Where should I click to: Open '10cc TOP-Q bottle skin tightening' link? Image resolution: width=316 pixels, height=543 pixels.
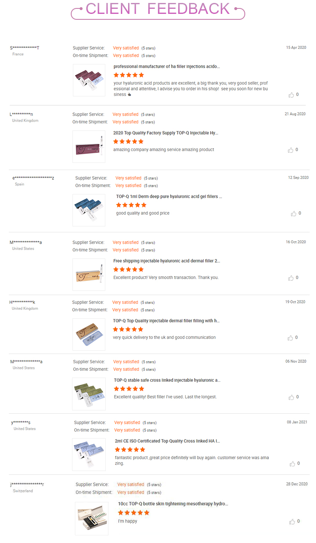[x=173, y=504]
